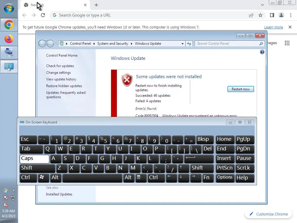Open the Chrome three-dot menu
Image resolution: width=297 pixels, height=223 pixels.
[x=291, y=15]
